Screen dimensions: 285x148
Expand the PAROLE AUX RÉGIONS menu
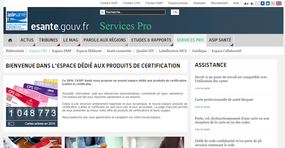[104, 40]
